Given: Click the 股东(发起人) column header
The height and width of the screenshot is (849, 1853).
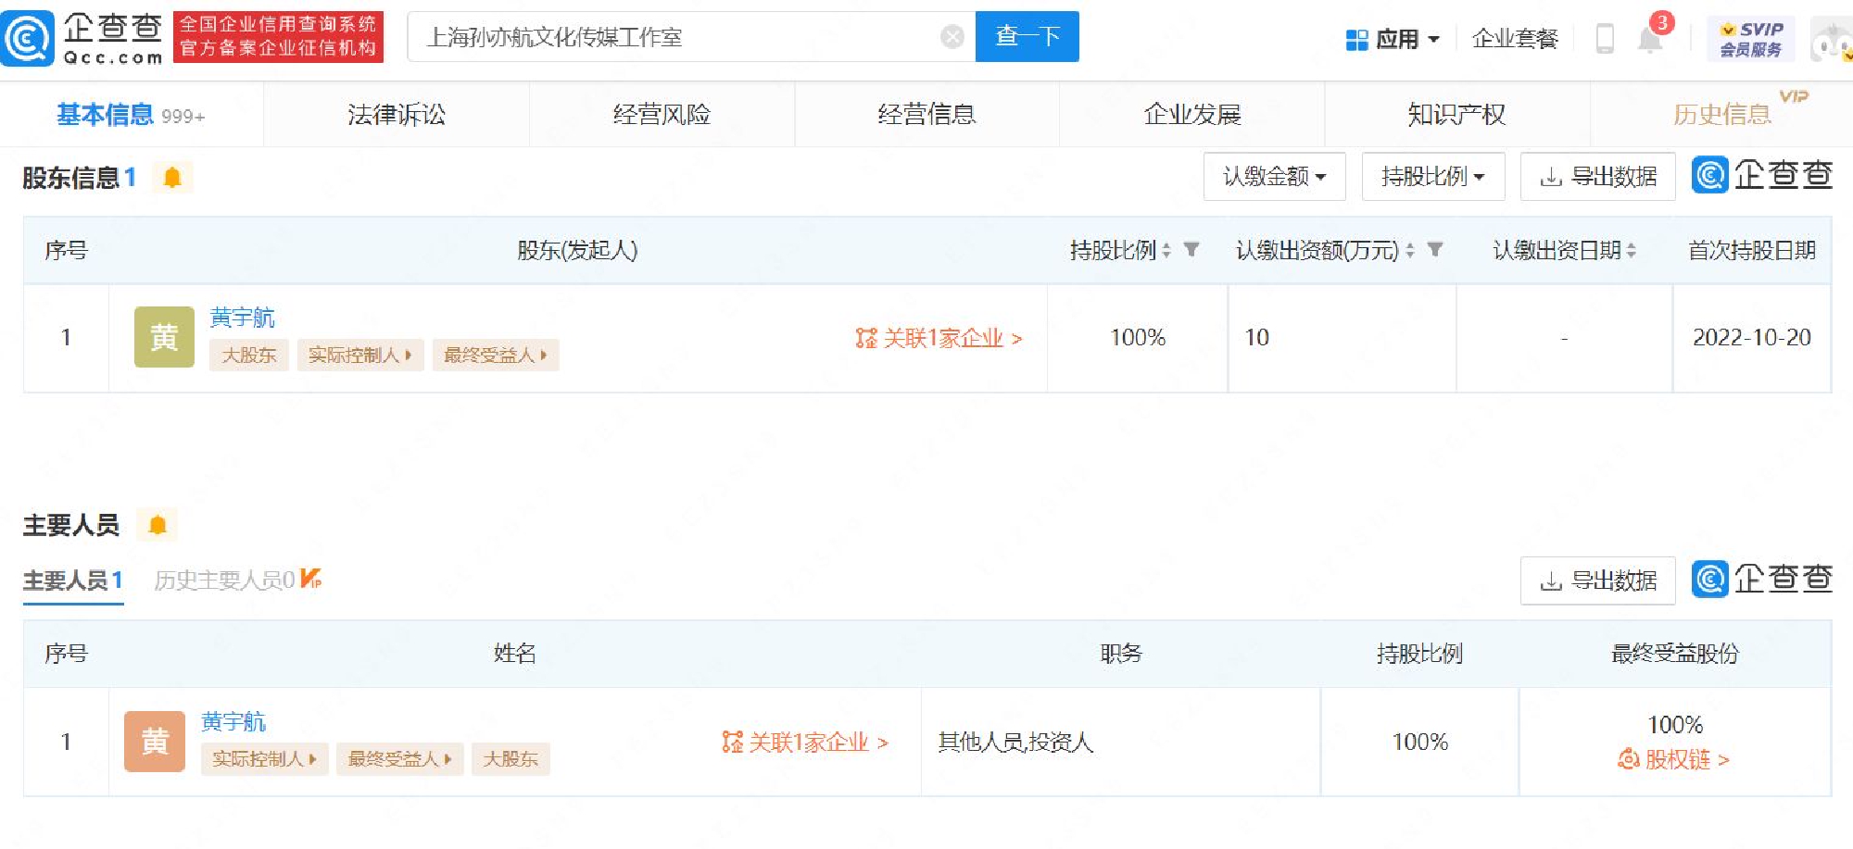Looking at the screenshot, I should click(x=577, y=250).
